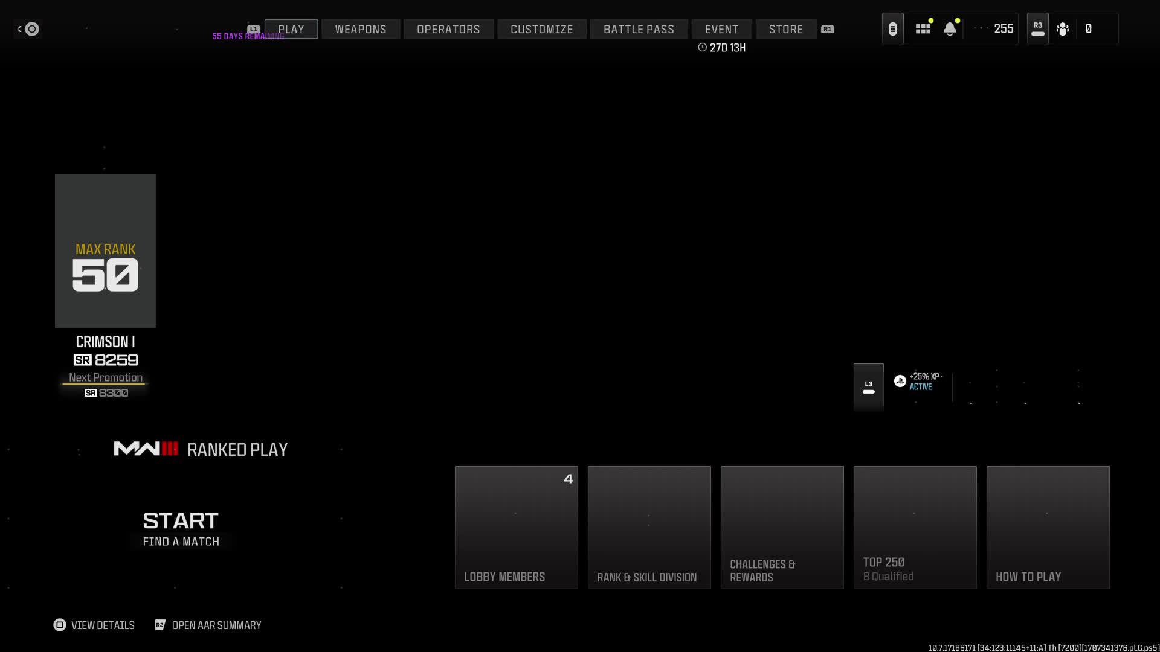Screen dimensions: 1160x652
Task: Click the MWIII logo
Action: point(146,449)
